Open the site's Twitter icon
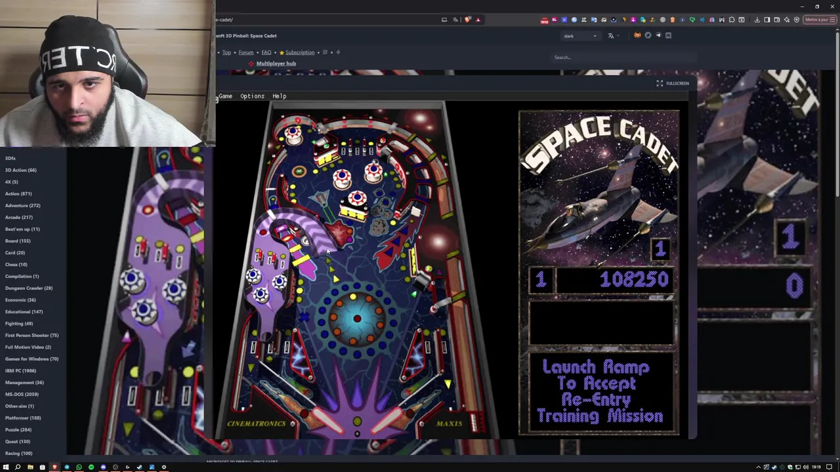840x472 pixels. pyautogui.click(x=648, y=35)
